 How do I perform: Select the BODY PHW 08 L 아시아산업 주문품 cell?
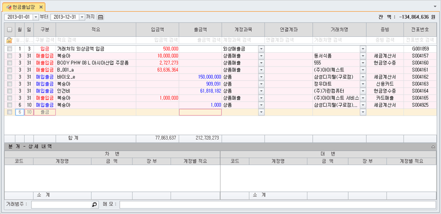96,63
